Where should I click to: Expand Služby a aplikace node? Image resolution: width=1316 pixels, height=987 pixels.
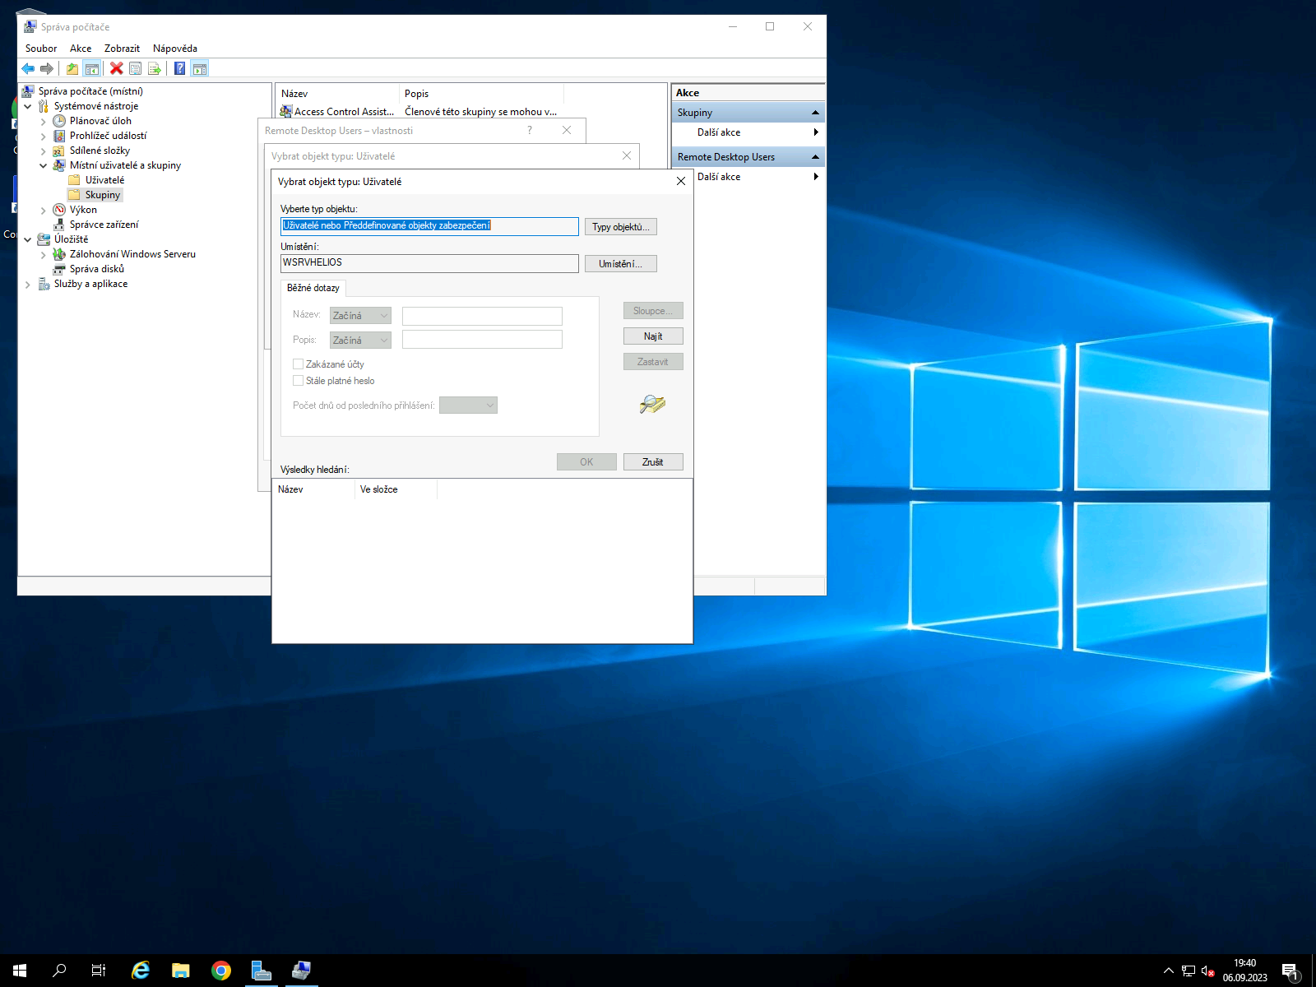click(x=28, y=285)
